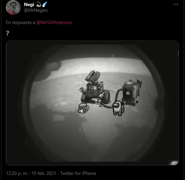Follow the @NASAPersevere mention link

click(x=54, y=22)
